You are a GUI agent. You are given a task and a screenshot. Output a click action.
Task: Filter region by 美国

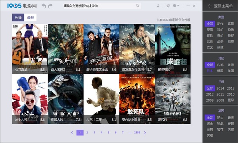point(231,71)
